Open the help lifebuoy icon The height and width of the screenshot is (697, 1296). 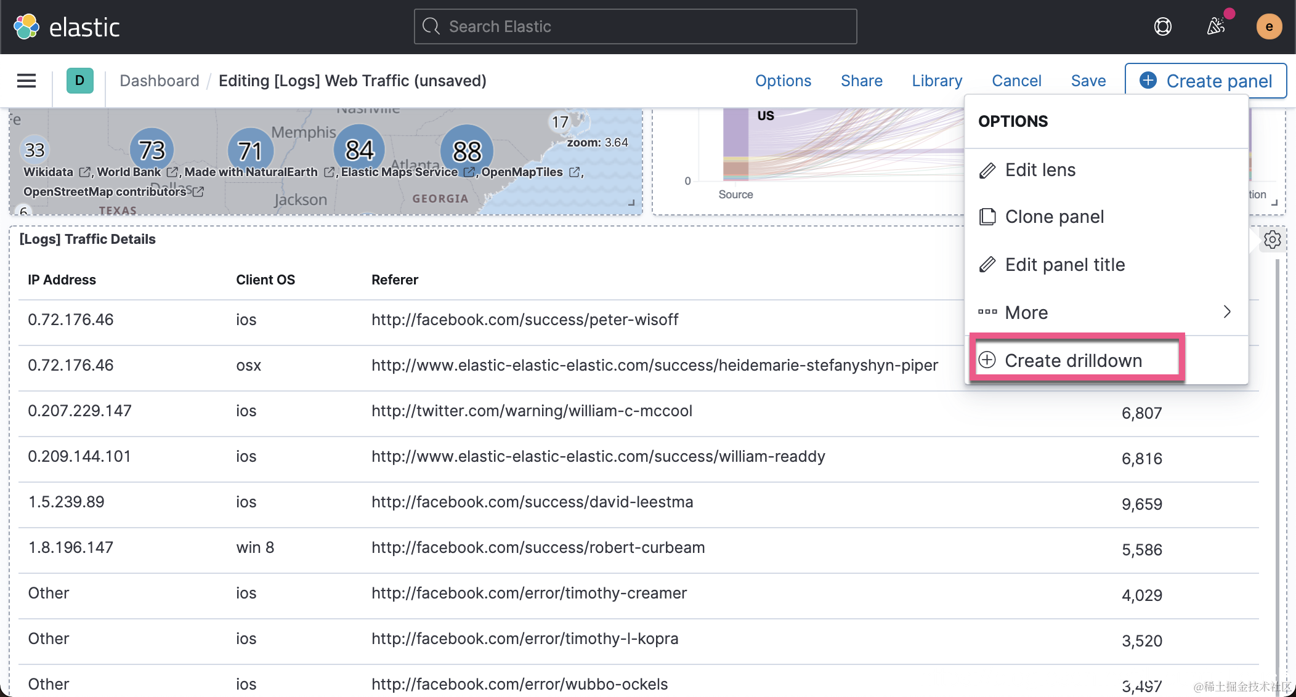click(x=1162, y=26)
